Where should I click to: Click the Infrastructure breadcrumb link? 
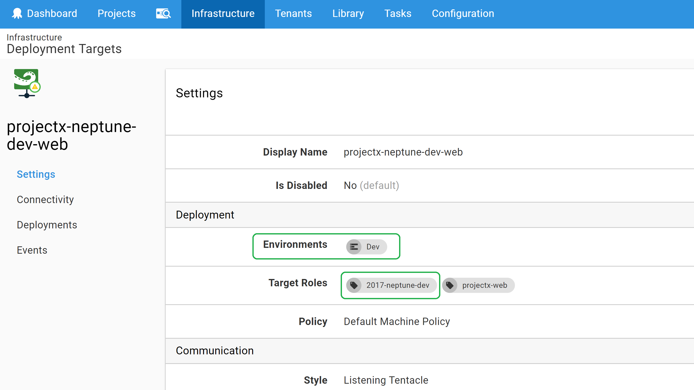(34, 37)
